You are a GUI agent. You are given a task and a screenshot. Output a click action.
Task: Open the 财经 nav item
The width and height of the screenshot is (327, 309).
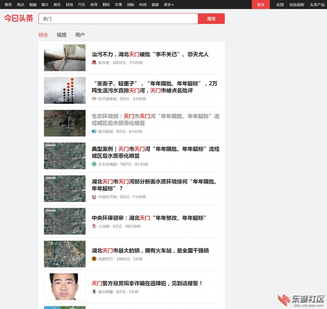coord(106,5)
